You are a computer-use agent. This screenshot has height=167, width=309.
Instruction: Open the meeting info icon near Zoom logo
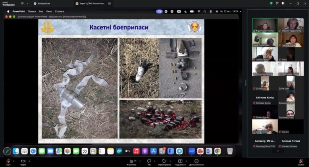[22, 3]
